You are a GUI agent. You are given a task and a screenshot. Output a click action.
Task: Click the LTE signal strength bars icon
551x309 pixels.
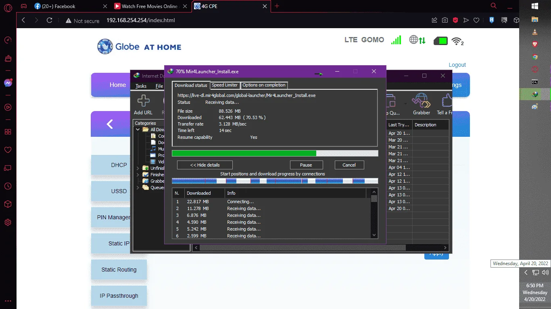coord(396,40)
